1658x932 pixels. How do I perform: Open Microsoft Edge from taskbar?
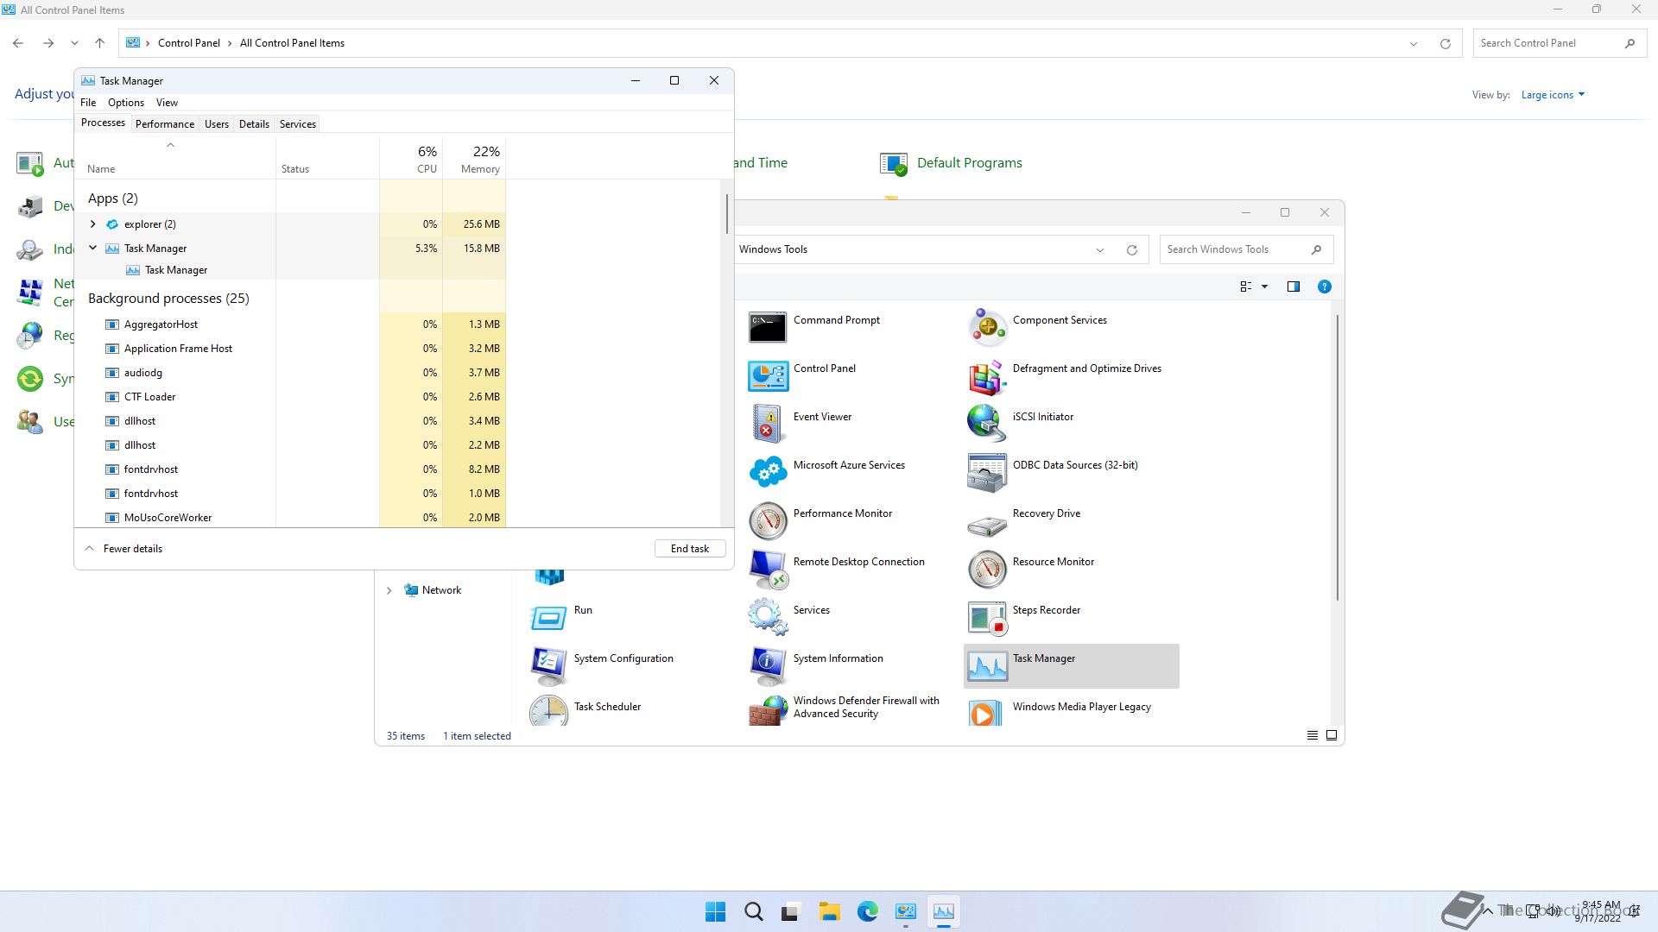coord(867,911)
